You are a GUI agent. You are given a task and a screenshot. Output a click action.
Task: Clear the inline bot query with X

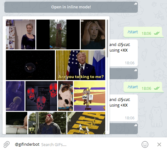[x=159, y=144]
